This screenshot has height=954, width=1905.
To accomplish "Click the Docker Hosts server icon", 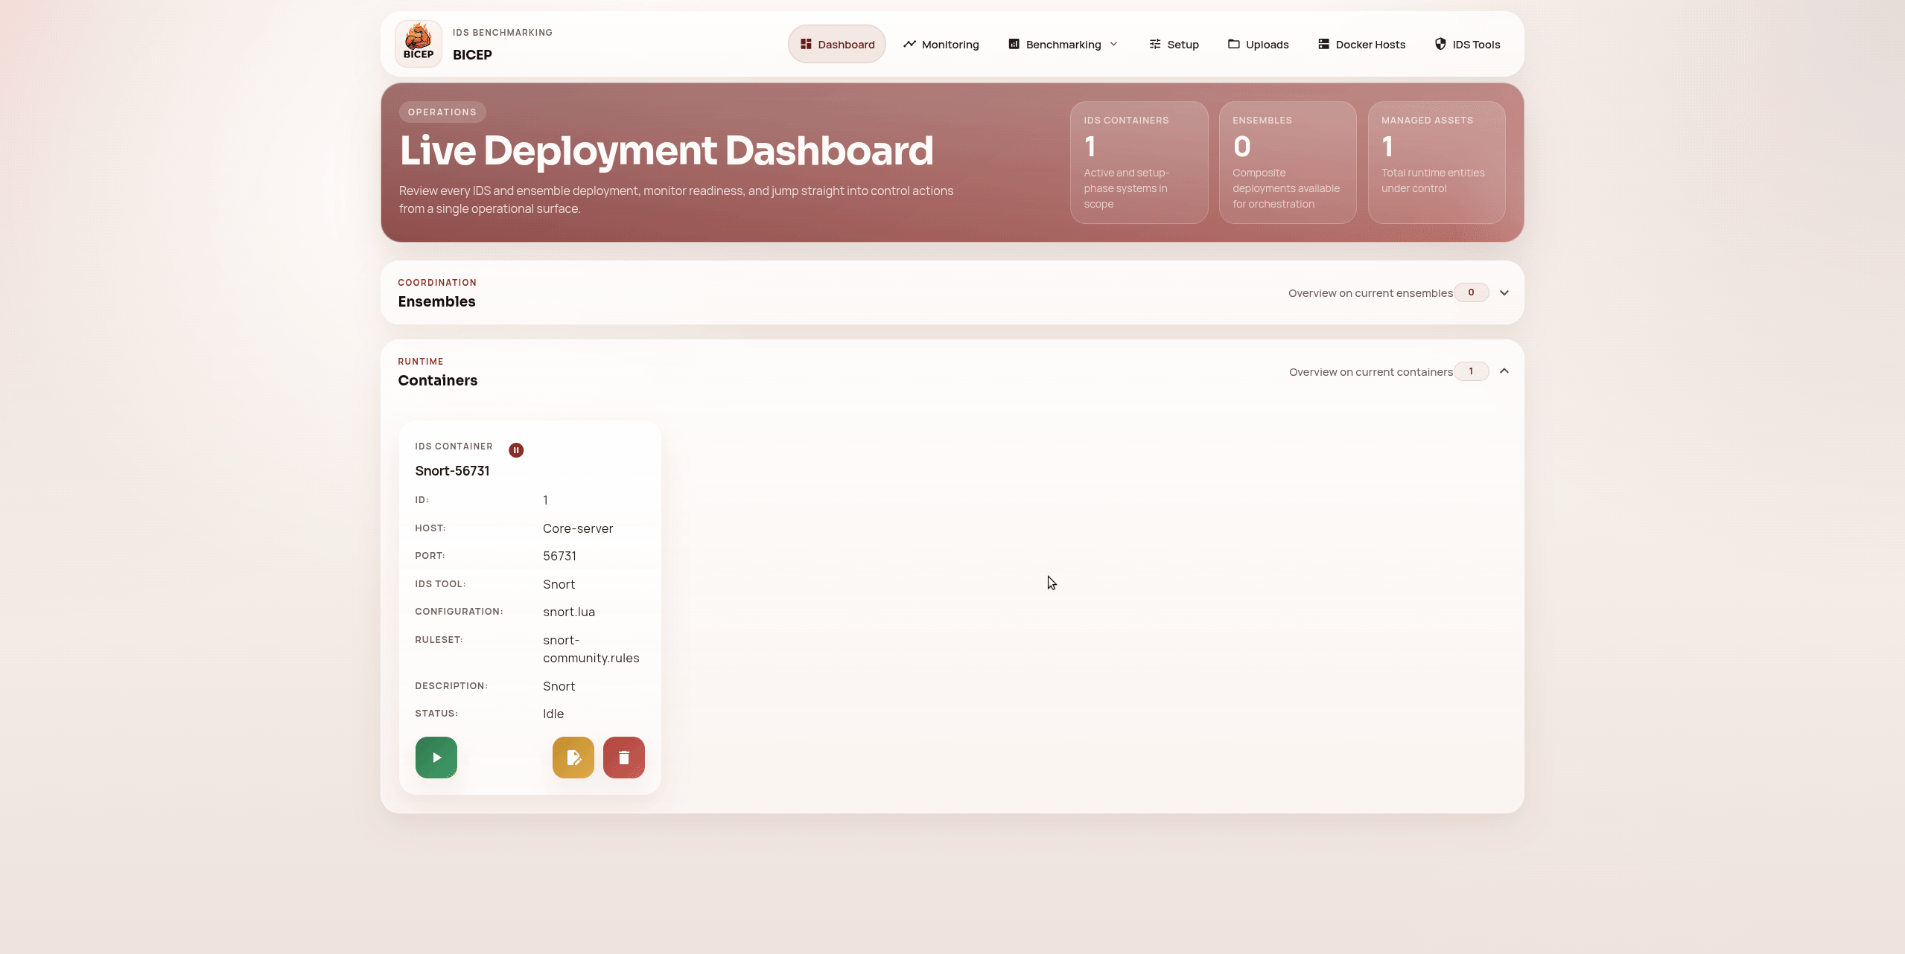I will 1323,44.
